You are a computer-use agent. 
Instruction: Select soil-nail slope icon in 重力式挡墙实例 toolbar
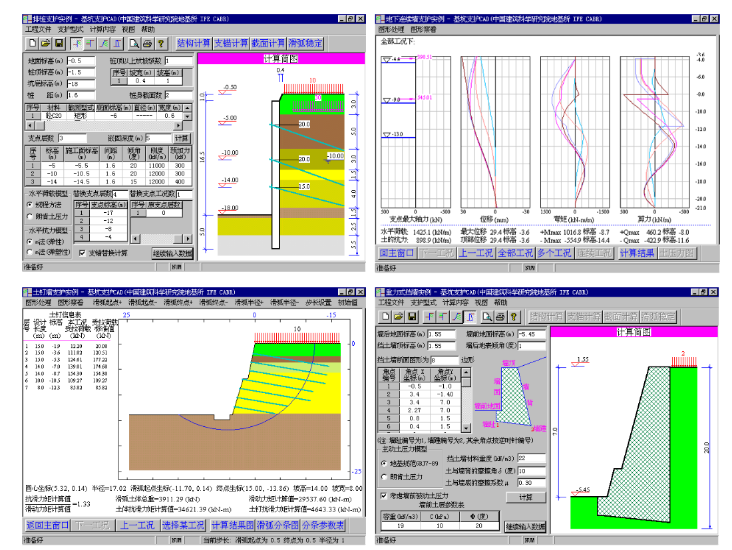point(457,317)
